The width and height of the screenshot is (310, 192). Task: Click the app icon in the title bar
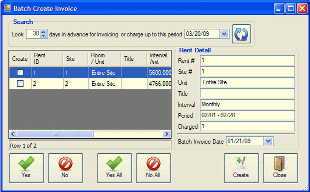tap(7, 8)
